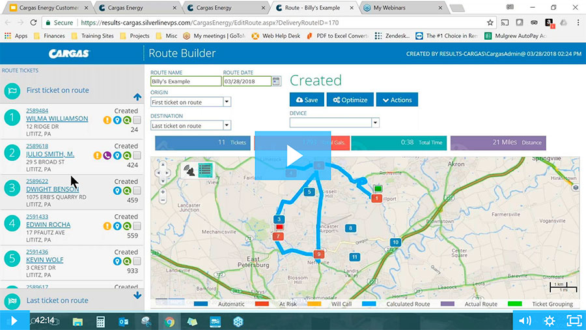Open the Device dropdown
This screenshot has height=330, width=586.
[375, 122]
